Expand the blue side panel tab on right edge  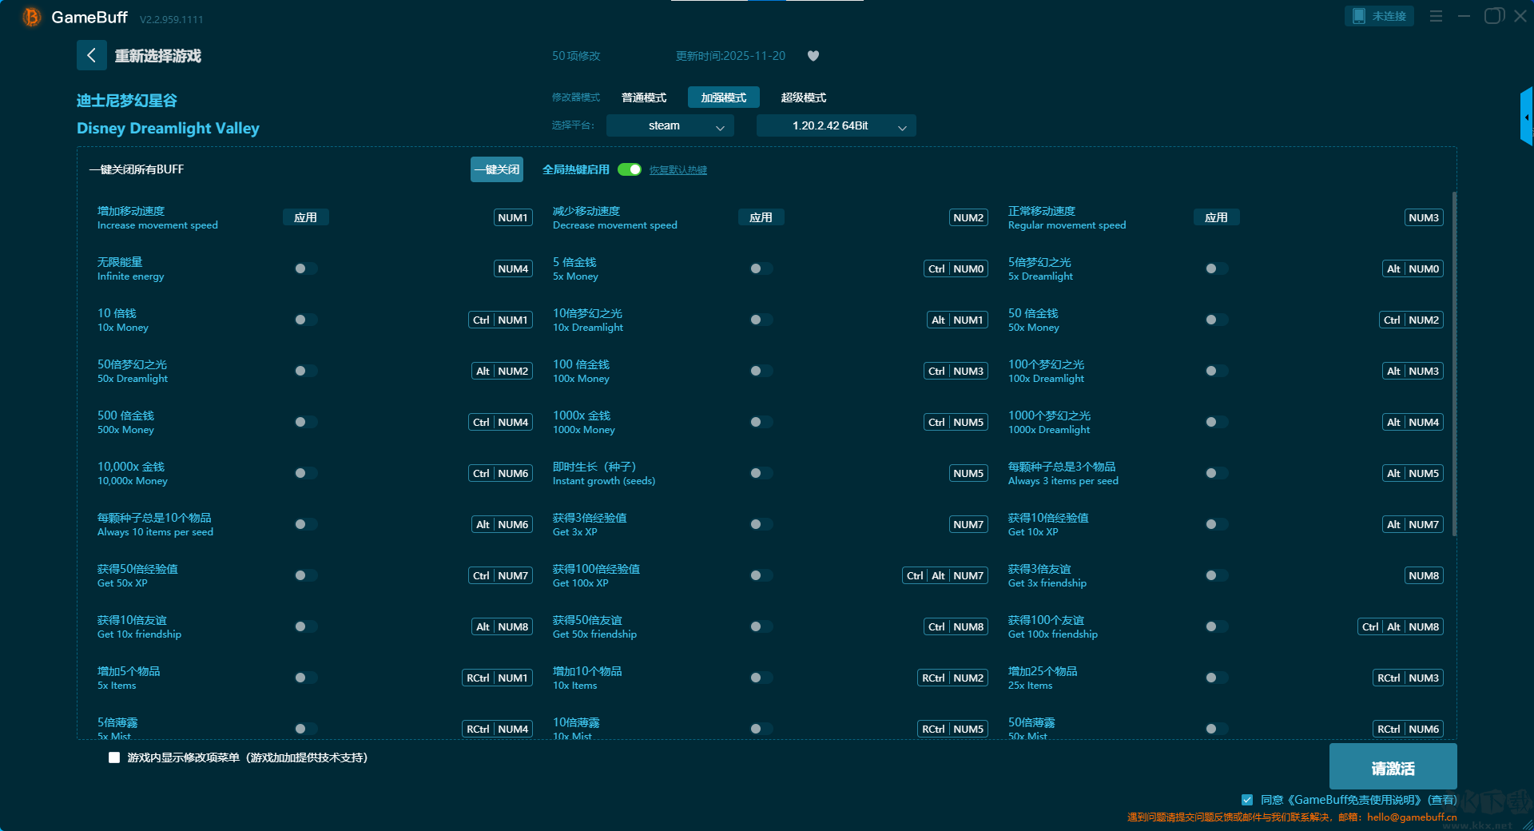(x=1527, y=117)
